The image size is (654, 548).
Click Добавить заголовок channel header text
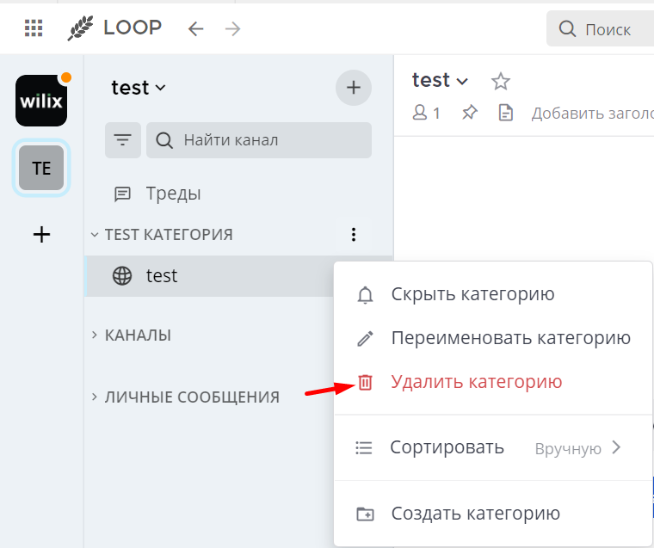click(x=592, y=114)
